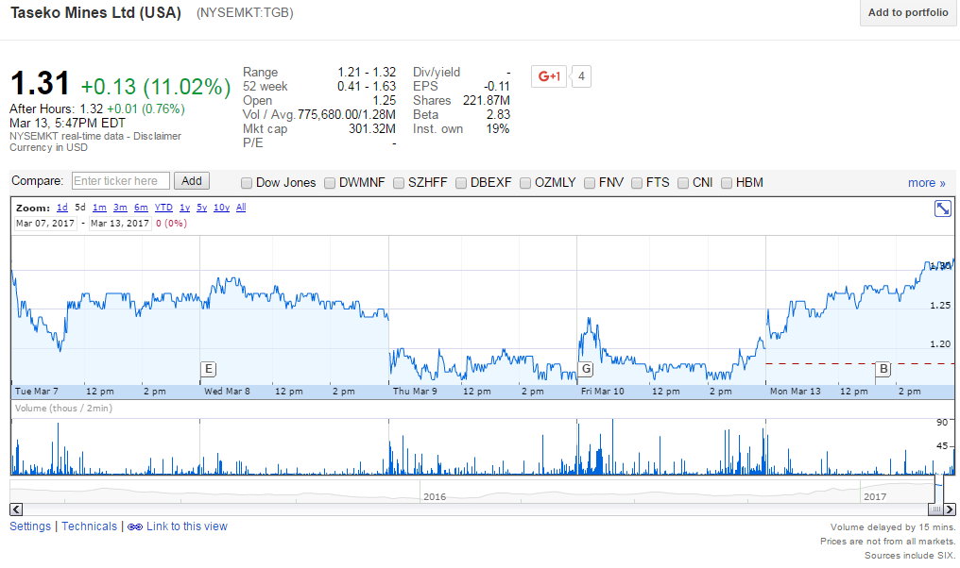Select the OZMLY comparison checkbox
This screenshot has height=568, width=960.
[524, 183]
